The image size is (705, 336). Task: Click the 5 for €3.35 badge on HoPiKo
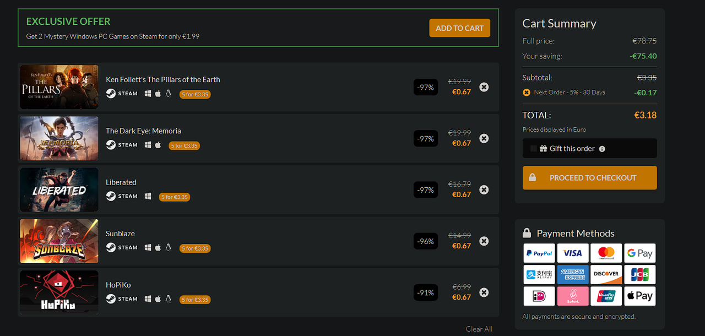[x=195, y=299]
